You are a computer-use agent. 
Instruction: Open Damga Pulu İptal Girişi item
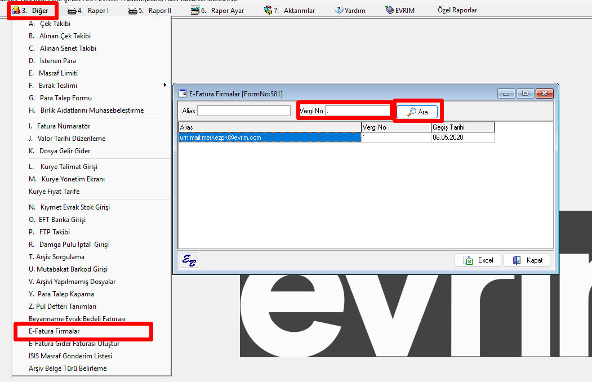(91, 245)
